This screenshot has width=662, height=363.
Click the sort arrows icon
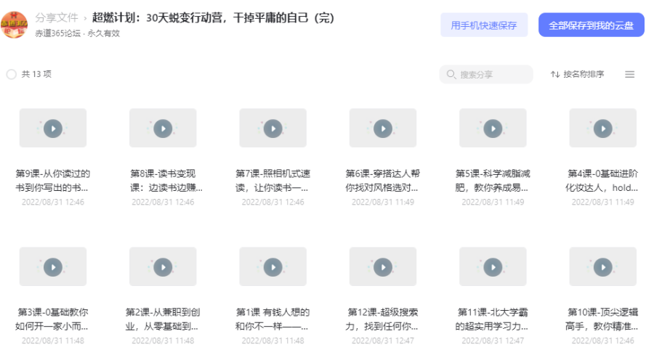click(555, 74)
